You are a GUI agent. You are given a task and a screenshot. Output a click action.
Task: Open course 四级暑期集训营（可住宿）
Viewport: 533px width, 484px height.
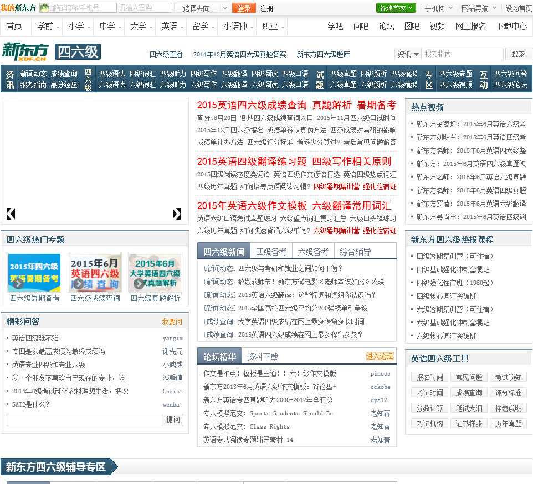click(x=455, y=256)
